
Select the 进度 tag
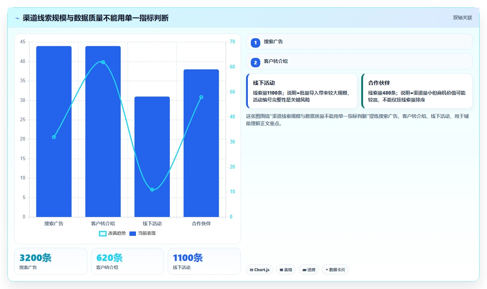(309, 270)
